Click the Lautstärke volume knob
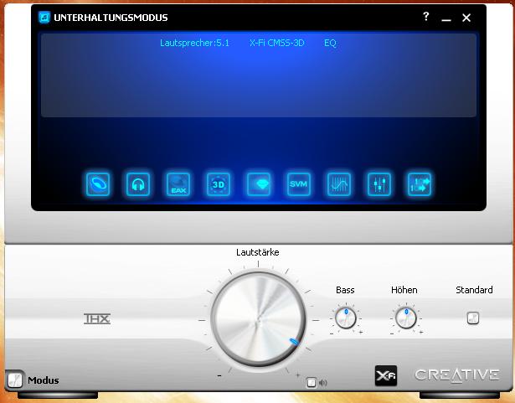515x403 pixels. 258,319
